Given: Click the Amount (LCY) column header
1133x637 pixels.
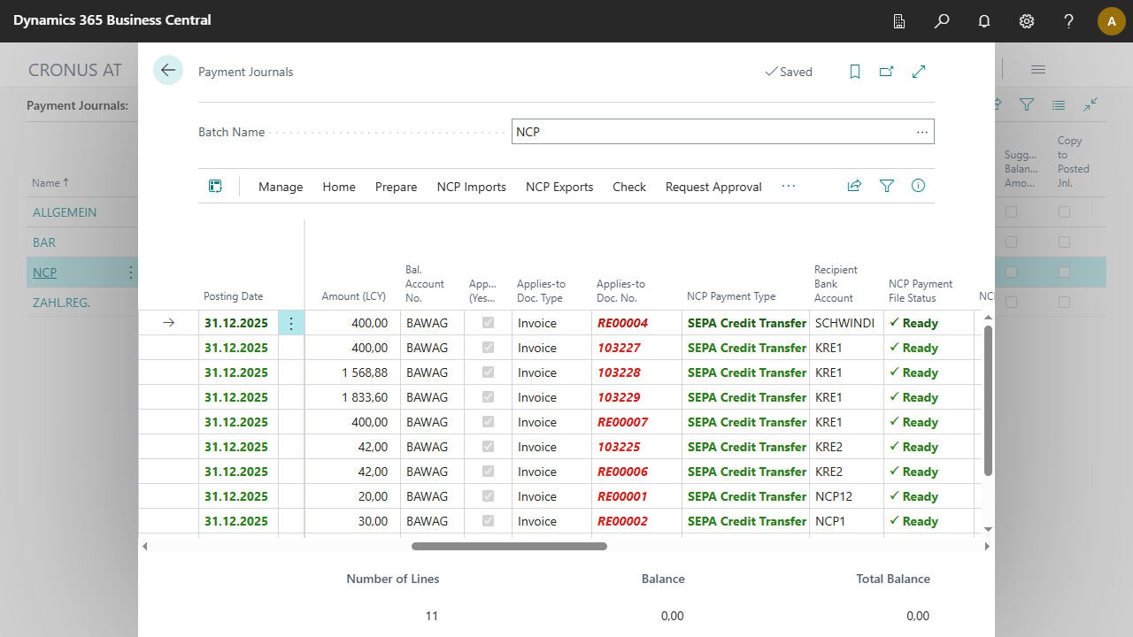Looking at the screenshot, I should click(x=353, y=296).
